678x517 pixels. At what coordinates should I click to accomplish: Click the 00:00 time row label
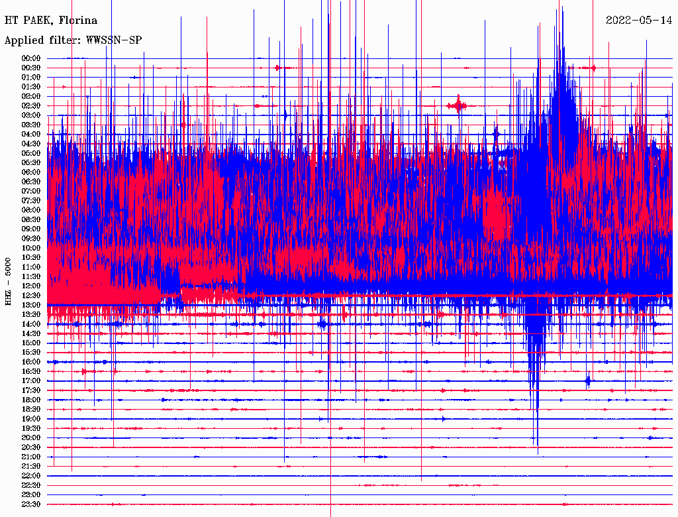[31, 58]
